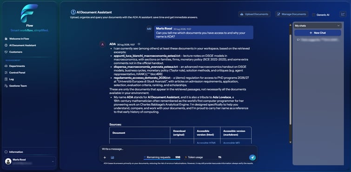Screen dimensions: 351x172
Task: Click the plus attachment icon in message box
Action: (x=105, y=158)
